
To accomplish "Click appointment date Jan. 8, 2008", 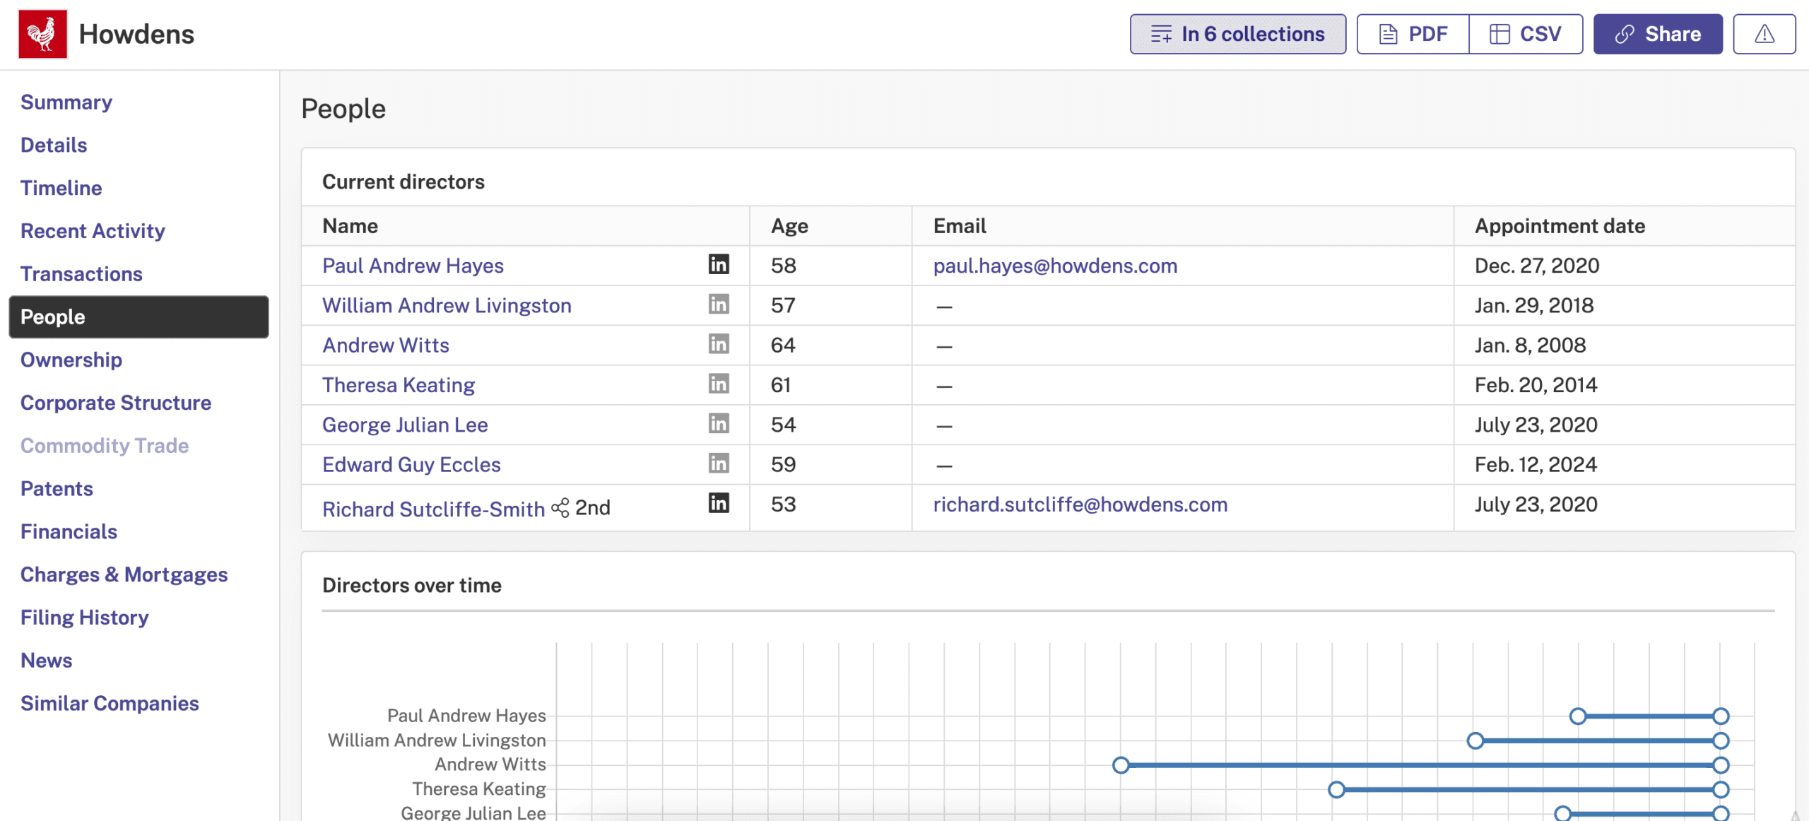I will pyautogui.click(x=1530, y=345).
